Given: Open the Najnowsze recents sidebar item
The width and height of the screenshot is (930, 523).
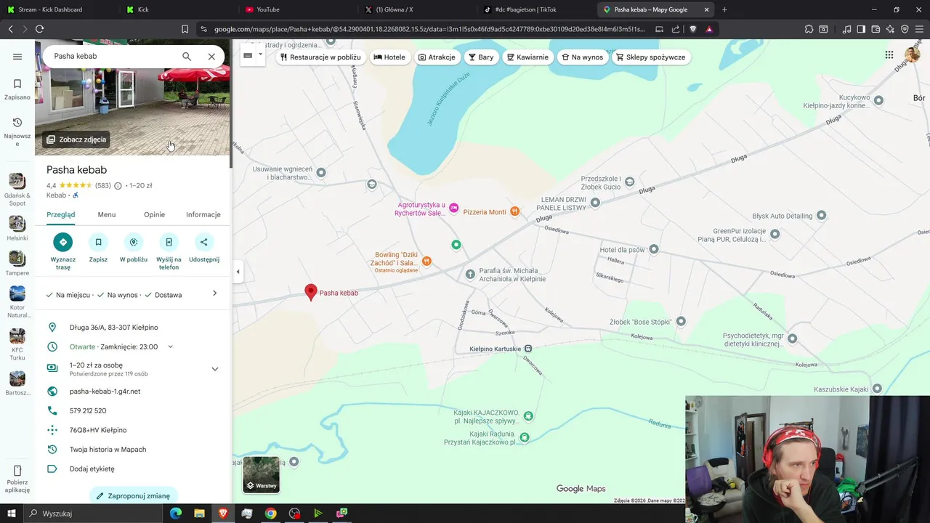Looking at the screenshot, I should coord(17,131).
